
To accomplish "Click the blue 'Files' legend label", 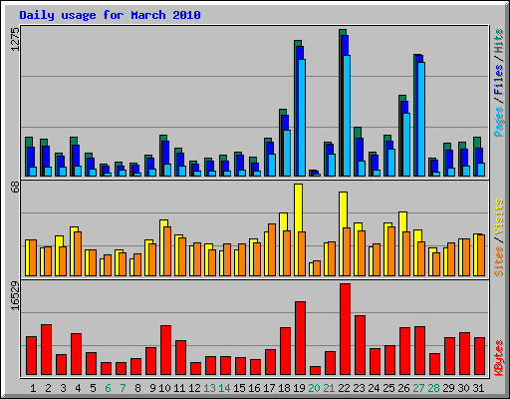I will (x=499, y=80).
